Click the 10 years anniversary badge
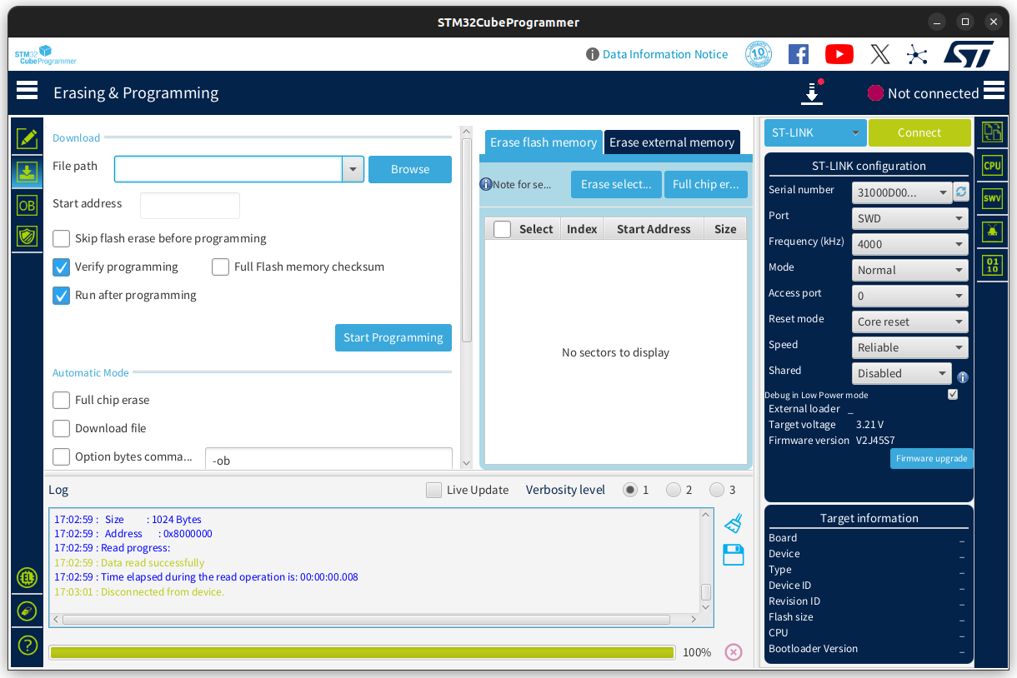The height and width of the screenshot is (678, 1017). (758, 54)
